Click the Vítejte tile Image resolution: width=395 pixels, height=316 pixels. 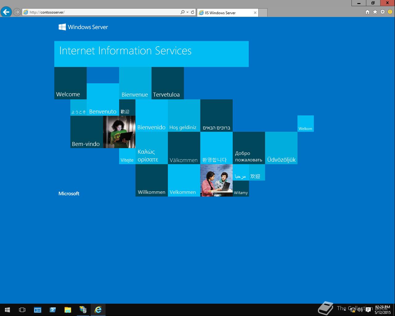click(127, 156)
